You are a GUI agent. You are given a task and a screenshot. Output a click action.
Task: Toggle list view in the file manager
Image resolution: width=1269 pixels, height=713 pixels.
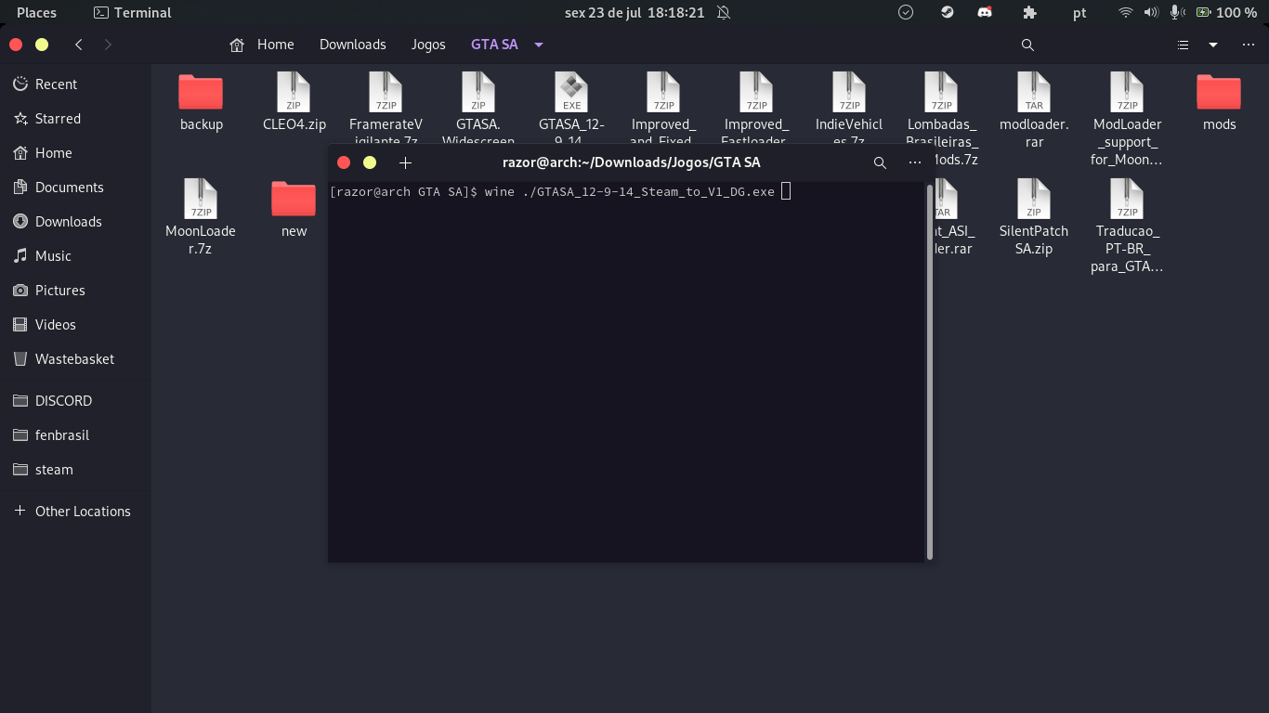[1183, 45]
